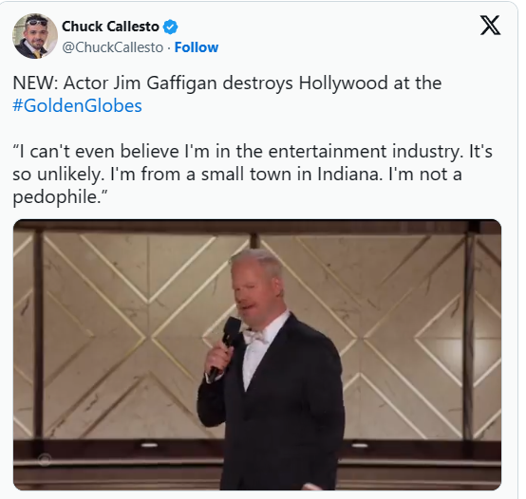The image size is (526, 499).
Task: Click the separator dot before Follow
Action: tap(169, 48)
